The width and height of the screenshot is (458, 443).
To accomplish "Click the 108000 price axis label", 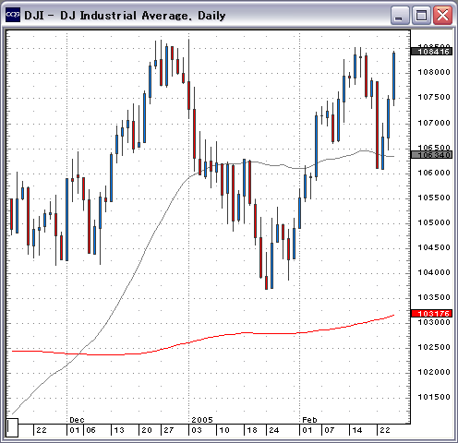I will coord(434,72).
